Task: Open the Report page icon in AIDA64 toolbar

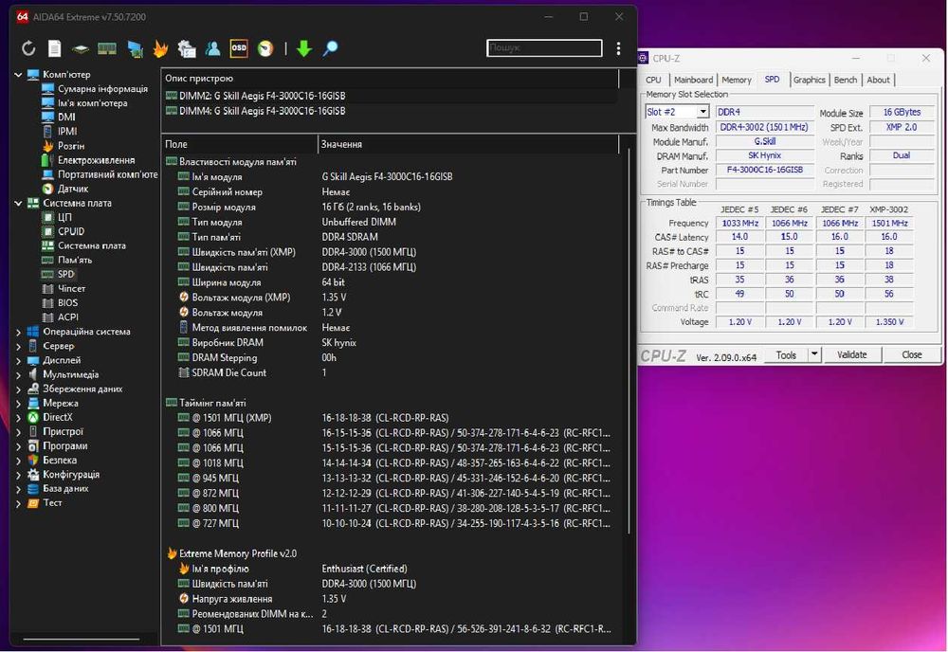Action: pos(54,48)
